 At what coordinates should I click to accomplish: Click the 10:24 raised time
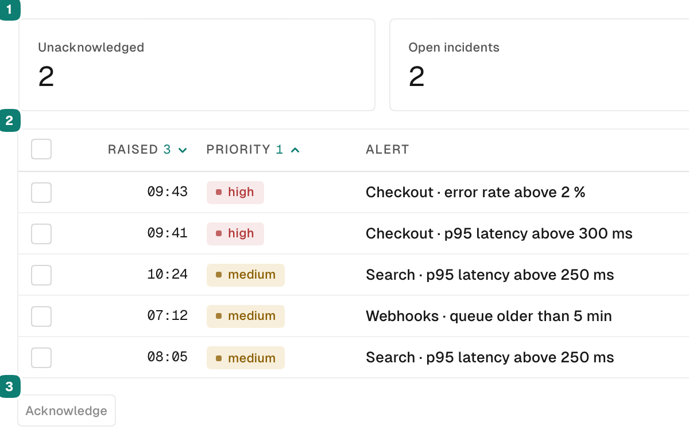[168, 275]
